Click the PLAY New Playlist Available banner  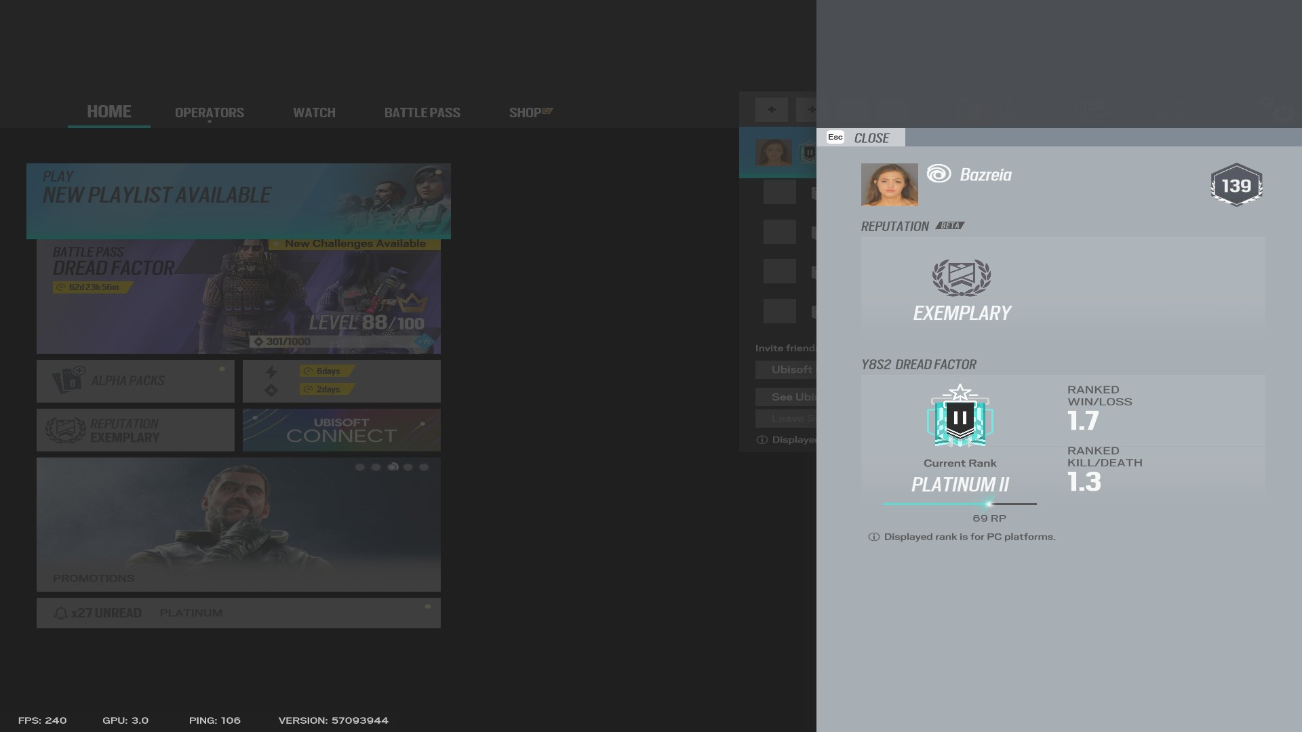point(239,201)
